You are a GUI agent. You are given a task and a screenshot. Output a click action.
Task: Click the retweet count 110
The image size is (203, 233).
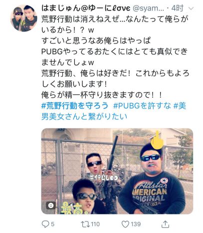pos(95,224)
